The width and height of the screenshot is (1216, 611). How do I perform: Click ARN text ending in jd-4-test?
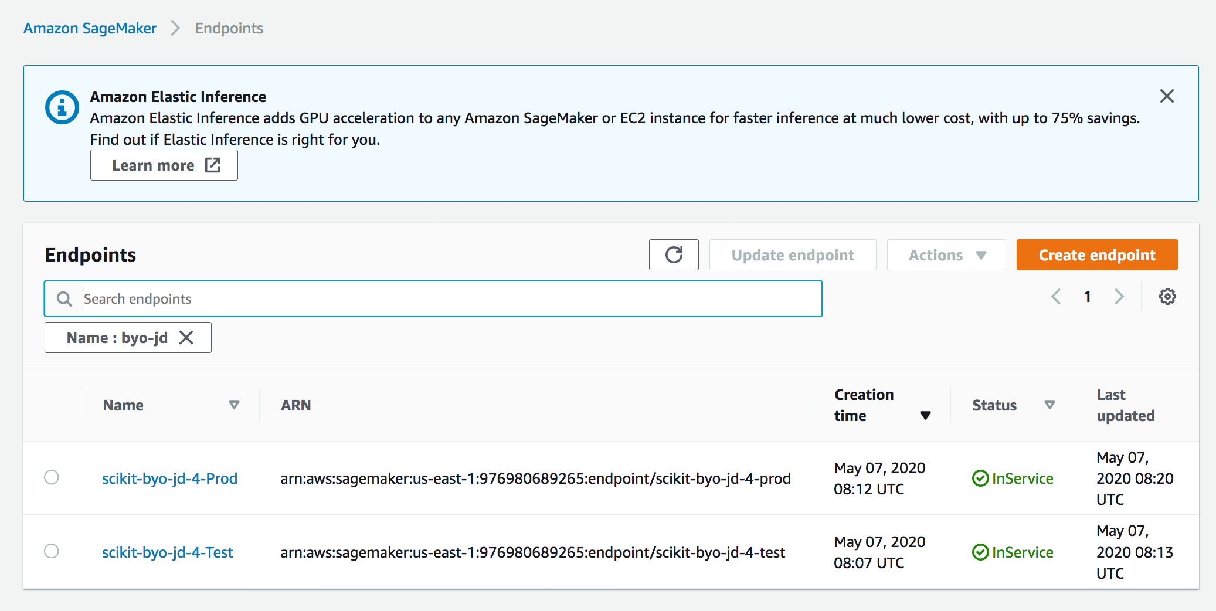coord(532,552)
